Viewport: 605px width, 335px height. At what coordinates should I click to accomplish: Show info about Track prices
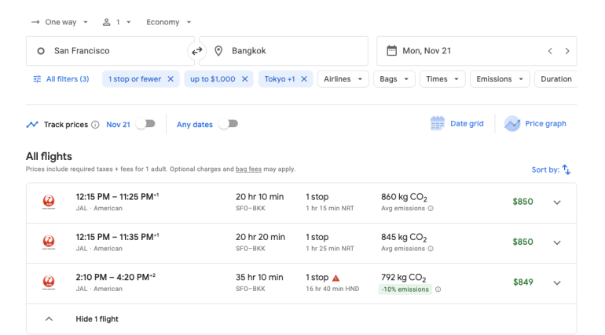coord(95,125)
